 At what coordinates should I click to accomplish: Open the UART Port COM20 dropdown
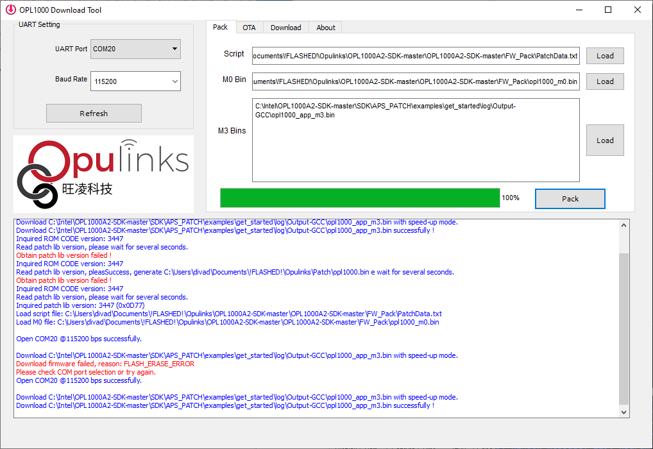coord(135,49)
